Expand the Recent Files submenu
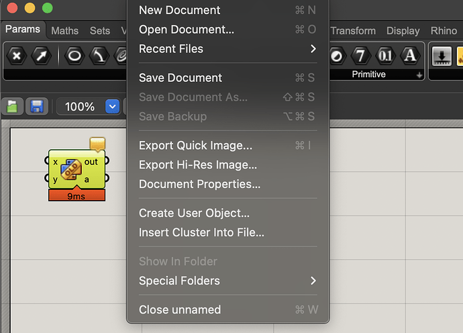Viewport: 463px width, 333px height. tap(227, 49)
